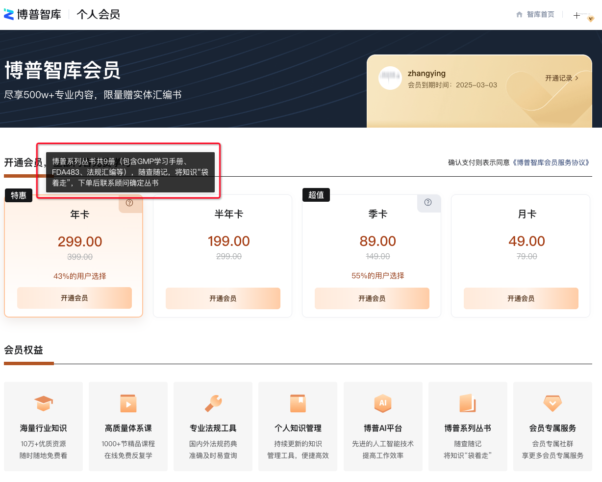The image size is (602, 482).
Task: Click the 博普系列丛书 benefit title
Action: [x=468, y=428]
